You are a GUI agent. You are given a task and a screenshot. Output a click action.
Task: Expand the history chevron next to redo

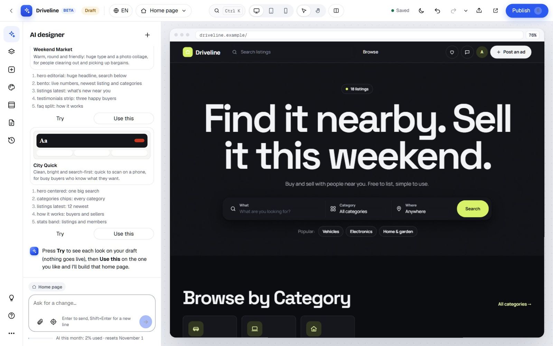click(466, 11)
